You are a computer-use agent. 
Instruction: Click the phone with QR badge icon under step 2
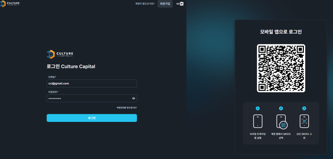coord(281,122)
